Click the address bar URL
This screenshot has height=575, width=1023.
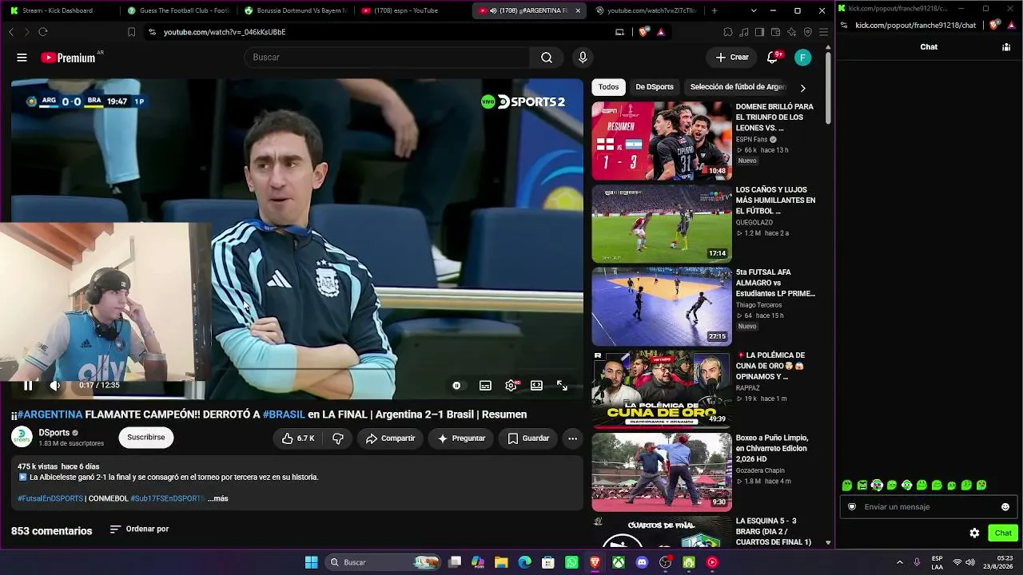click(225, 32)
